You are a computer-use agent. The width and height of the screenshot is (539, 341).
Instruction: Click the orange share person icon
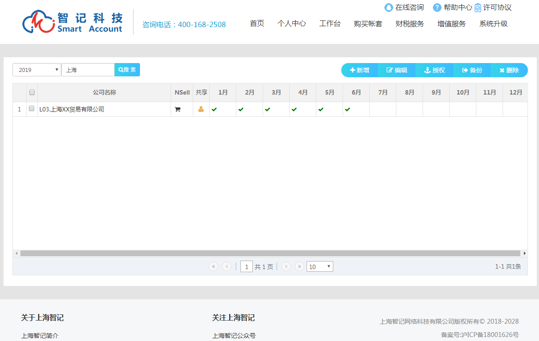pos(201,109)
